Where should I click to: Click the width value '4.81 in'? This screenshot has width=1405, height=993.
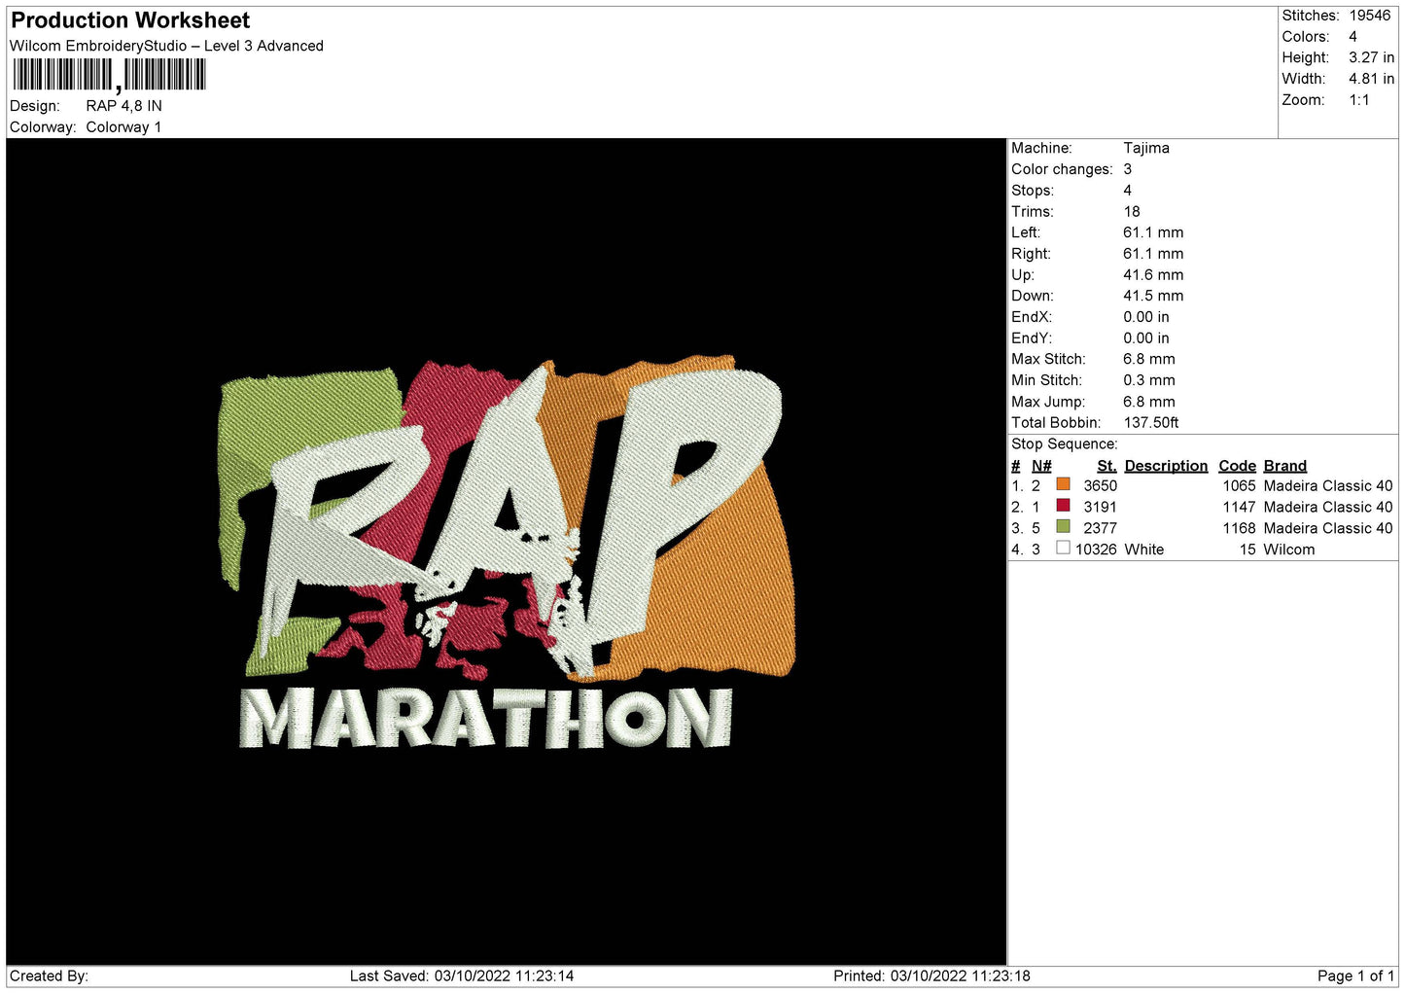click(1371, 79)
